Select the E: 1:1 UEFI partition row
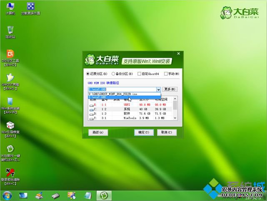 pyautogui.click(x=131, y=105)
